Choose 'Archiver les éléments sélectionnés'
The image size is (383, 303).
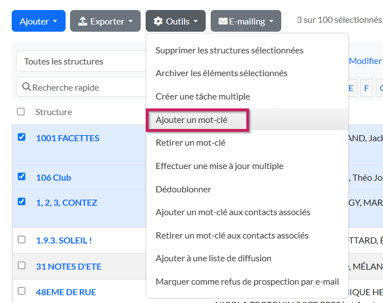click(221, 73)
